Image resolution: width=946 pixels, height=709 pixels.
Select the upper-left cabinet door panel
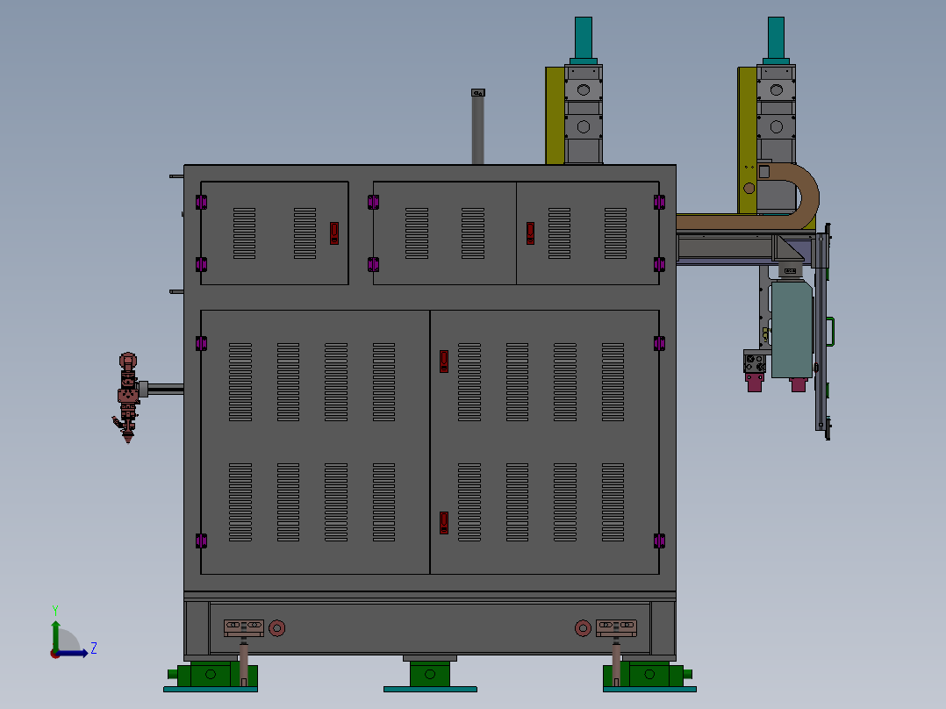point(275,233)
